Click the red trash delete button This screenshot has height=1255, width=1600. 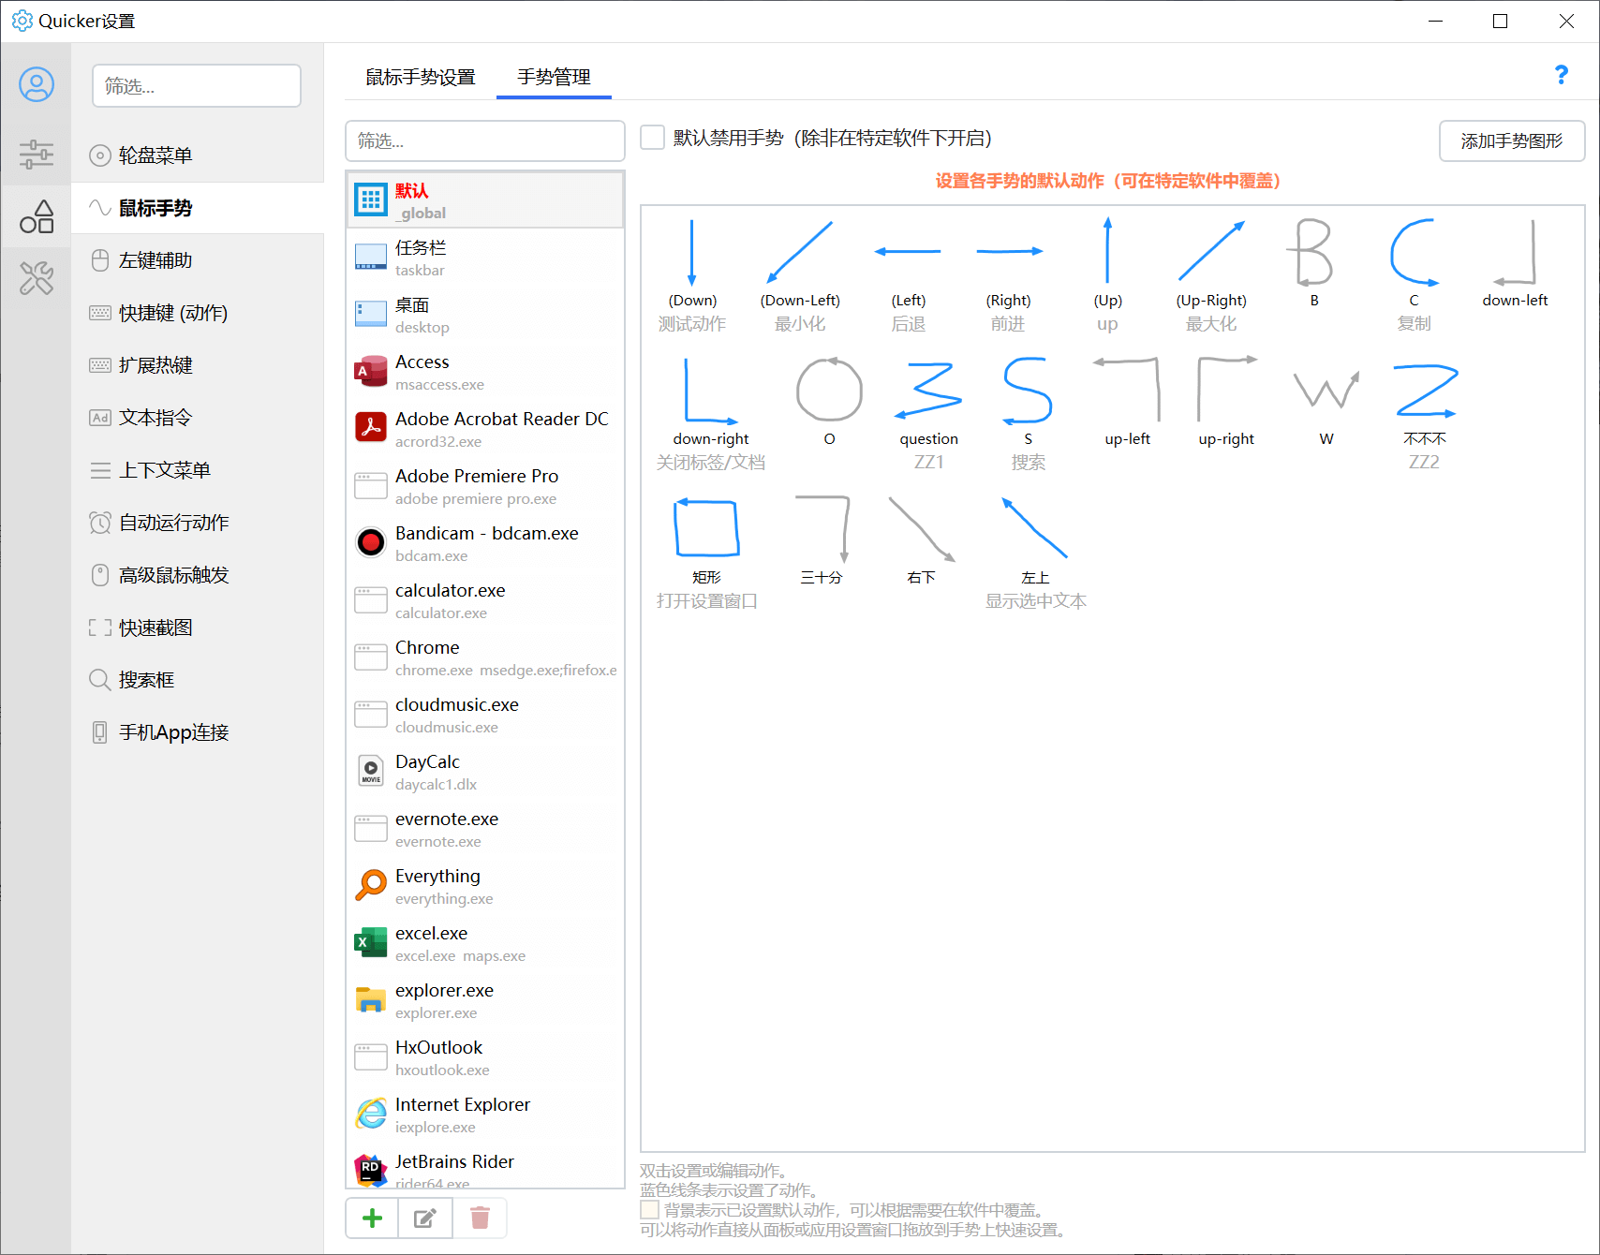click(480, 1218)
